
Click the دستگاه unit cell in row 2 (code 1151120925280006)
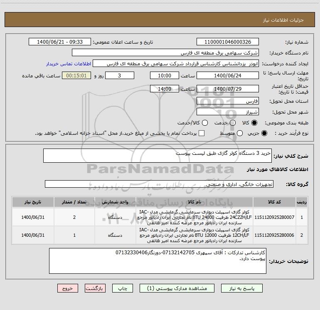[x=115, y=235]
